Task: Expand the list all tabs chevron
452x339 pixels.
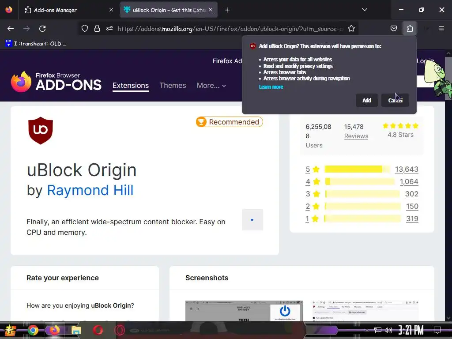Action: point(365,10)
